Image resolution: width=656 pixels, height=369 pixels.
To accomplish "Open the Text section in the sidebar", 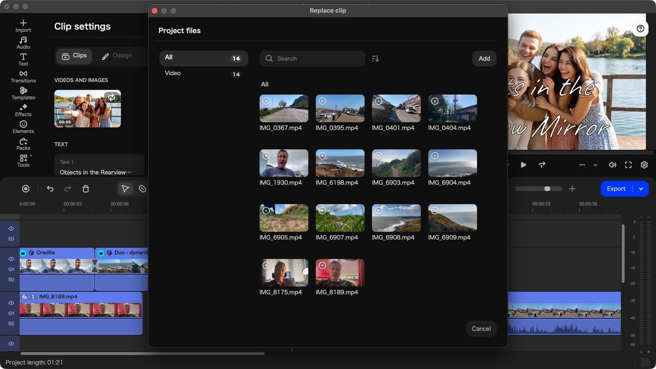I will pyautogui.click(x=23, y=60).
